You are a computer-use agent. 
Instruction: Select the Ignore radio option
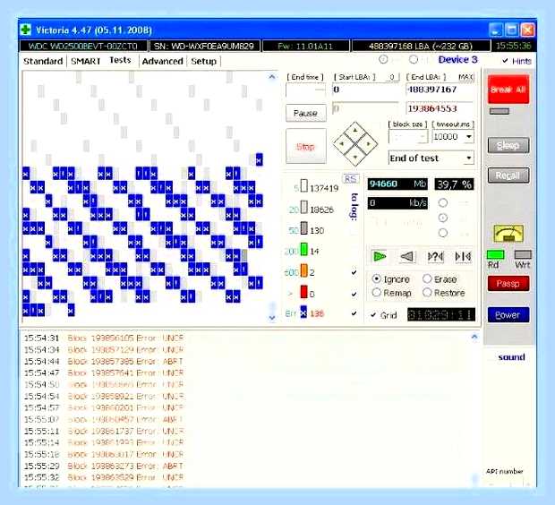pos(377,279)
